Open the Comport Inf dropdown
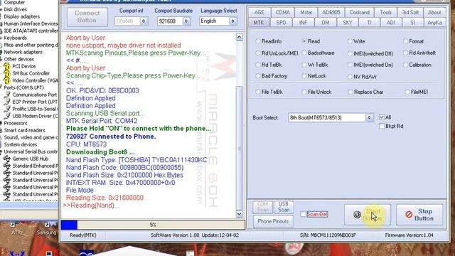 click(x=144, y=21)
